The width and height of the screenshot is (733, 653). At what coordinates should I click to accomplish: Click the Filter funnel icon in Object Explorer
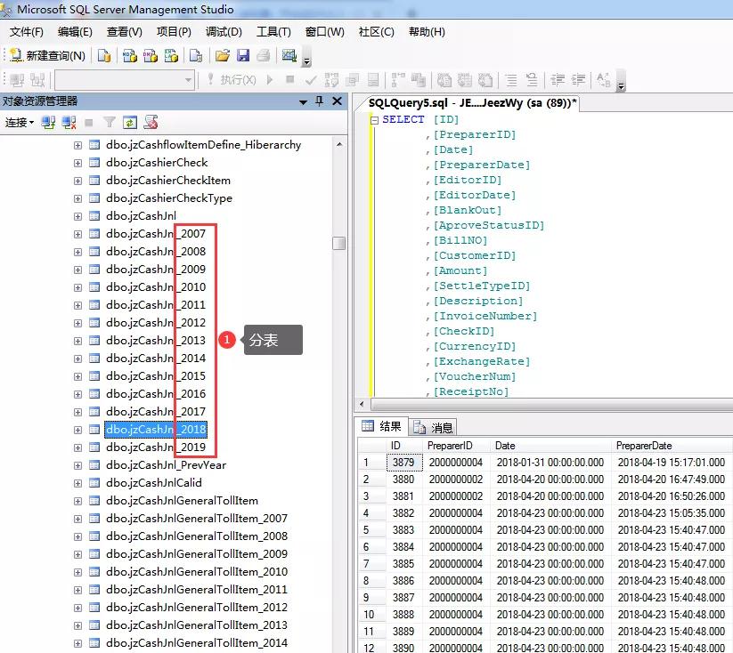pos(110,123)
